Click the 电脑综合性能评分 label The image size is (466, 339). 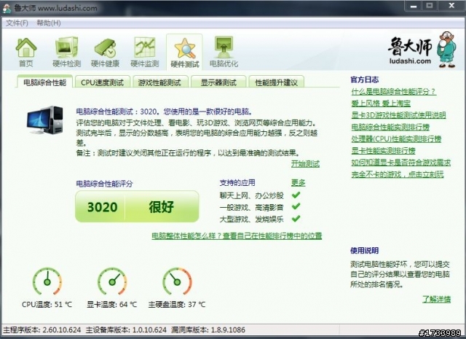tap(104, 184)
